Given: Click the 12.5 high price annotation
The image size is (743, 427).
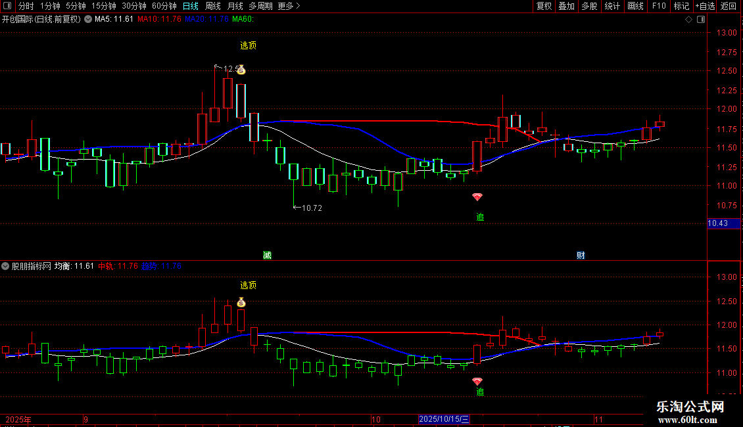Looking at the screenshot, I should [x=228, y=68].
